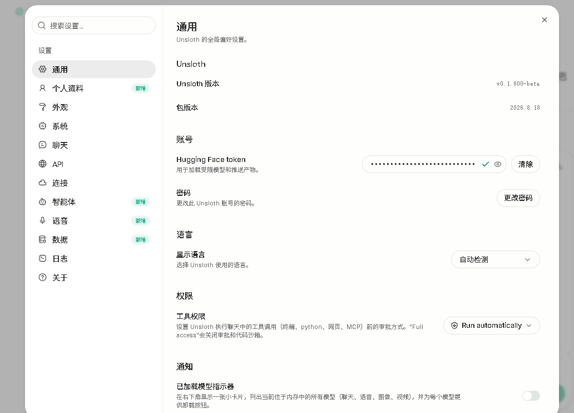Open the 通用 settings section

[93, 69]
